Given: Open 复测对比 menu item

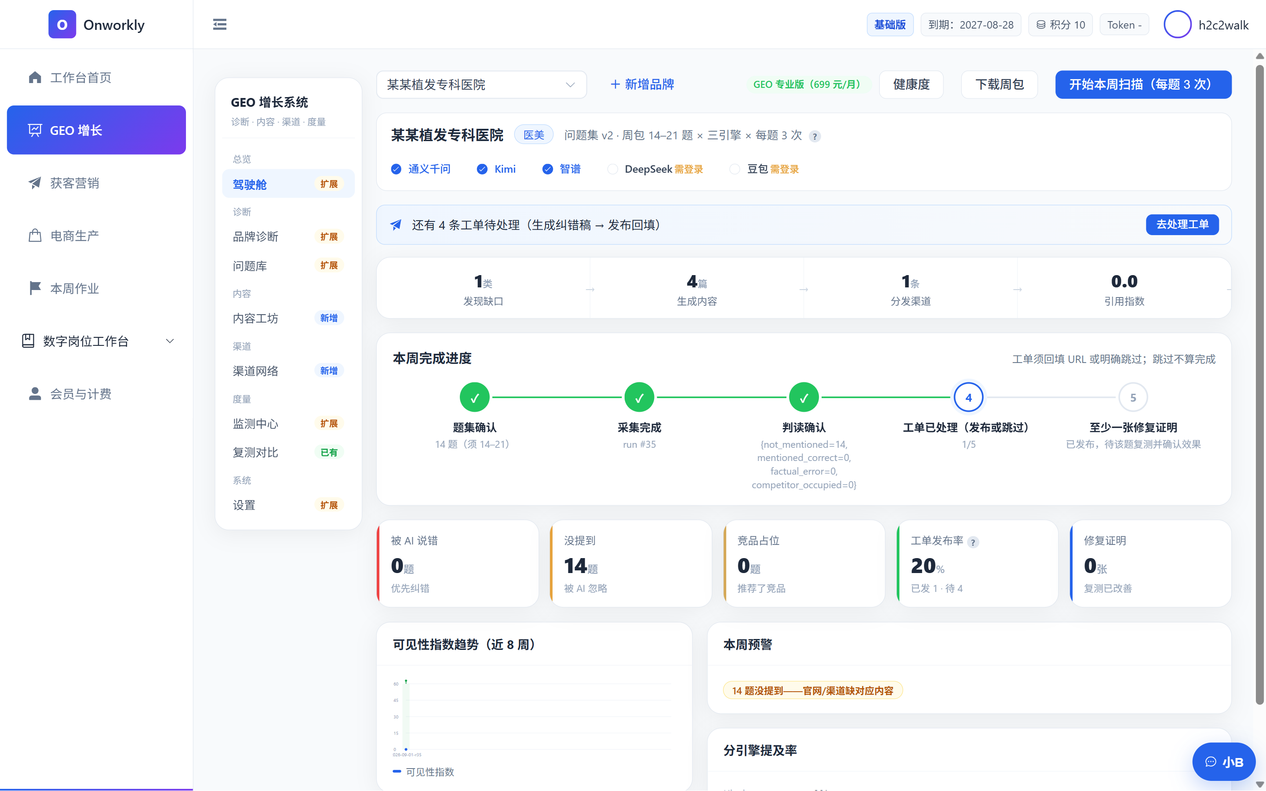Looking at the screenshot, I should coord(288,453).
